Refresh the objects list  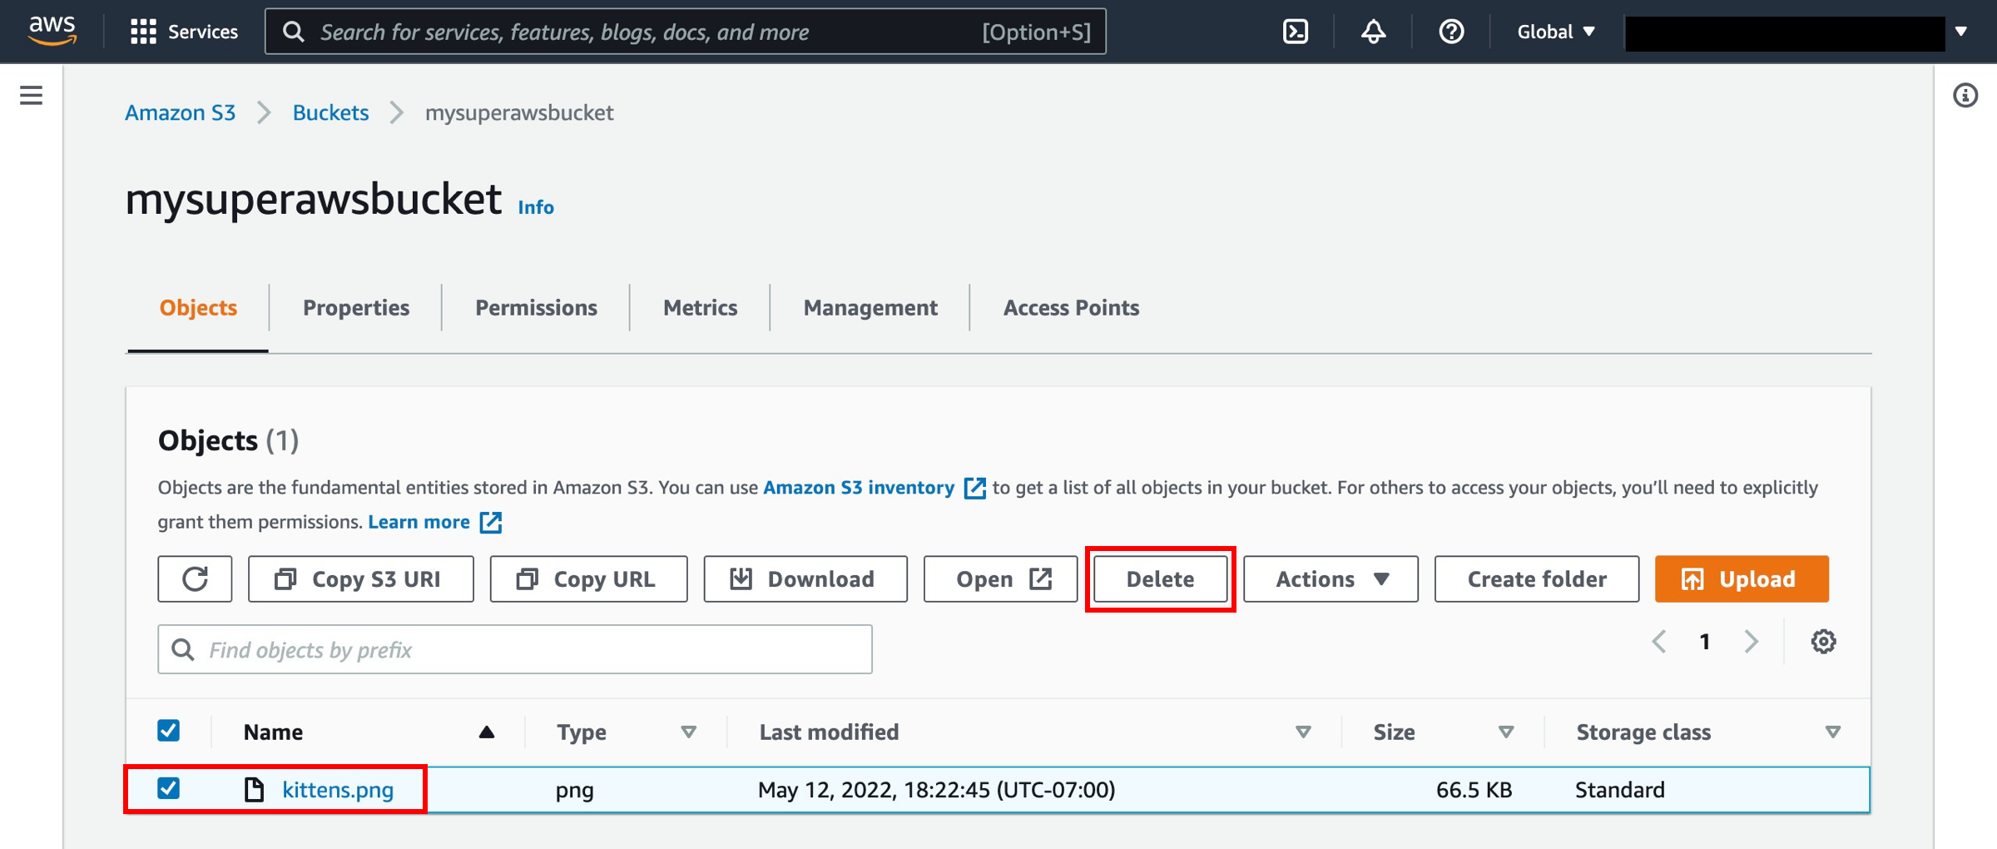click(x=195, y=578)
